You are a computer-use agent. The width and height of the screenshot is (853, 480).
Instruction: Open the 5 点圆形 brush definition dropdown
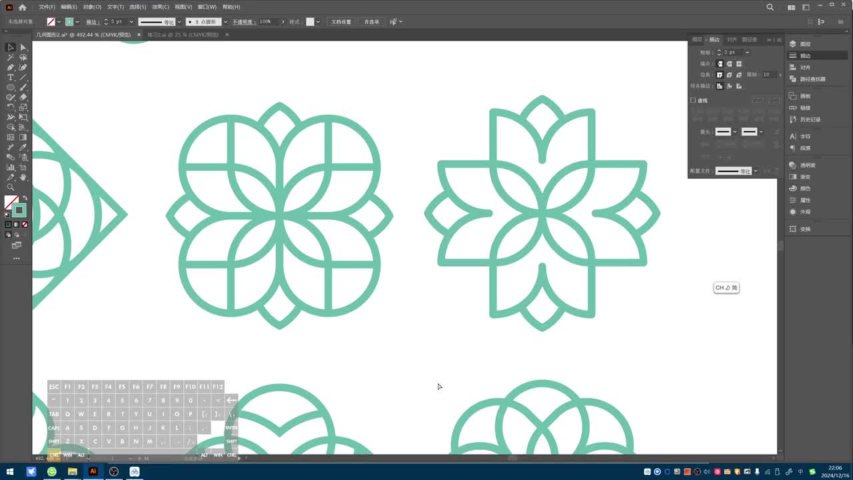225,22
